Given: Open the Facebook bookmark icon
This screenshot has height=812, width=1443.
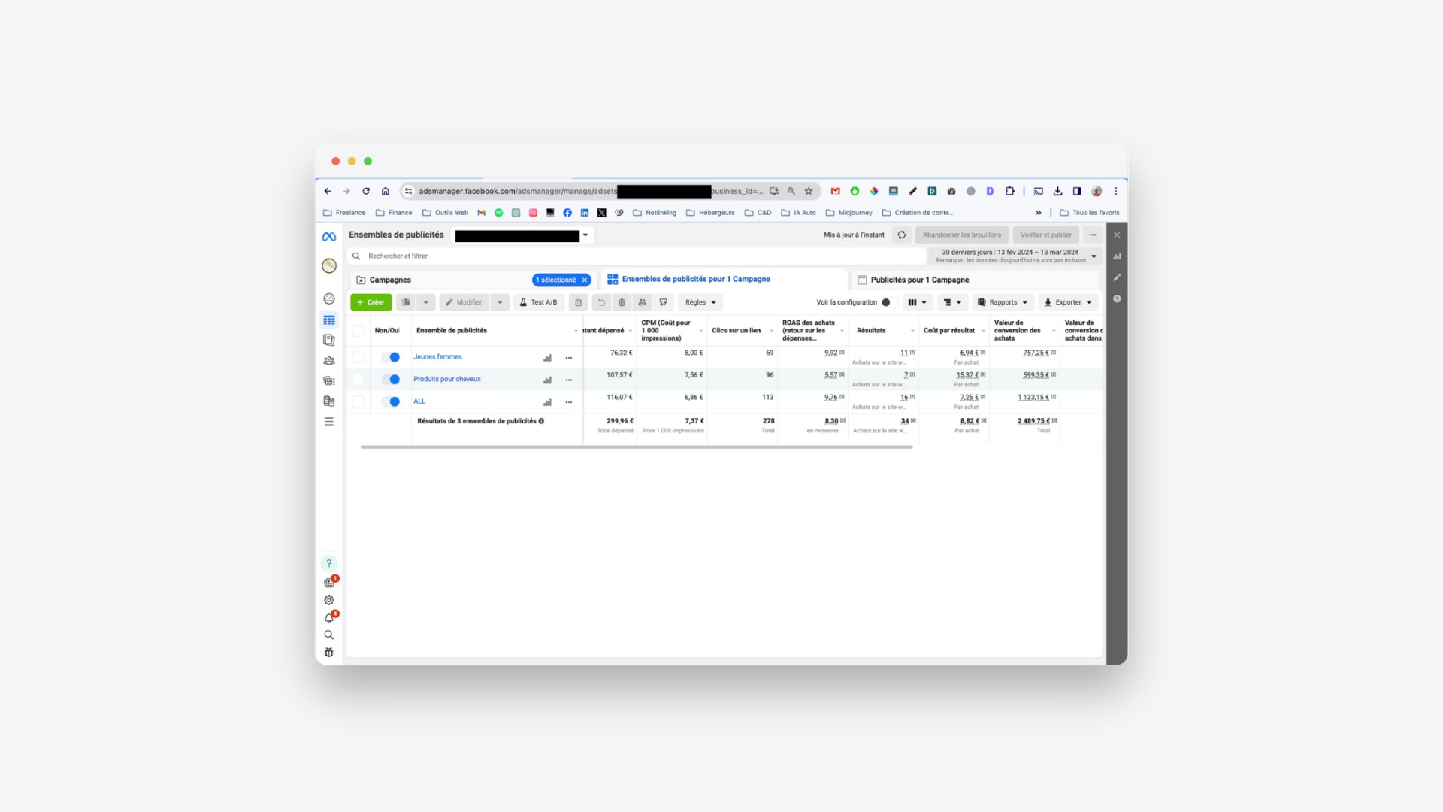Looking at the screenshot, I should pyautogui.click(x=567, y=213).
